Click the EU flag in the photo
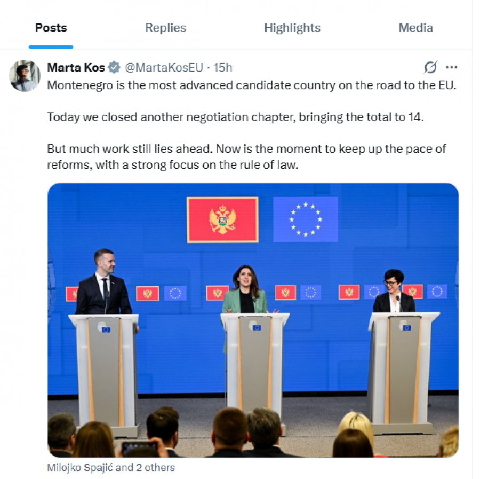Screen dimensions: 480x479 [x=306, y=219]
